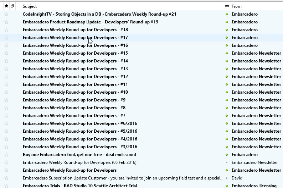This screenshot has width=283, height=188.
Task: Open Weekly Round-up for Developers - #6/2016
Action: [80, 123]
